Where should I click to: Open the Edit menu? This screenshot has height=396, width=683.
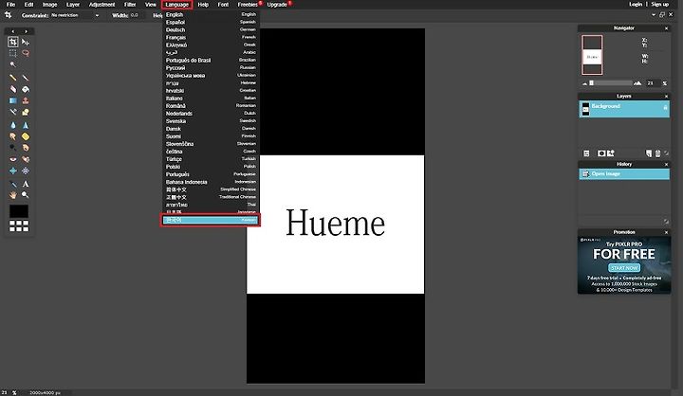click(x=28, y=5)
